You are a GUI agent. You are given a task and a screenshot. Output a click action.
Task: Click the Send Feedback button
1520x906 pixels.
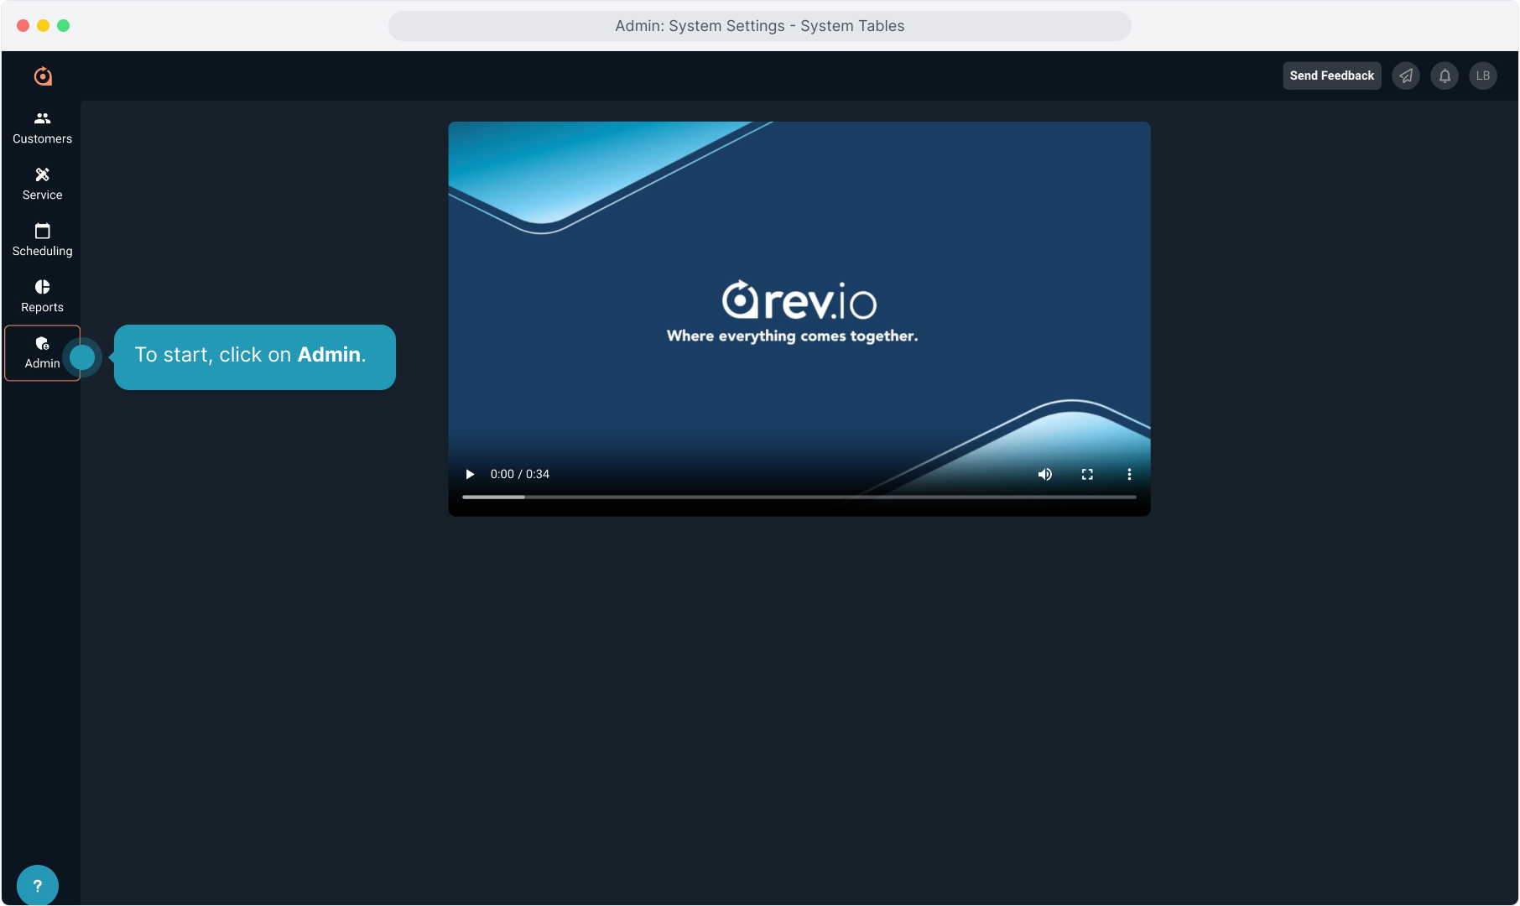(x=1331, y=75)
